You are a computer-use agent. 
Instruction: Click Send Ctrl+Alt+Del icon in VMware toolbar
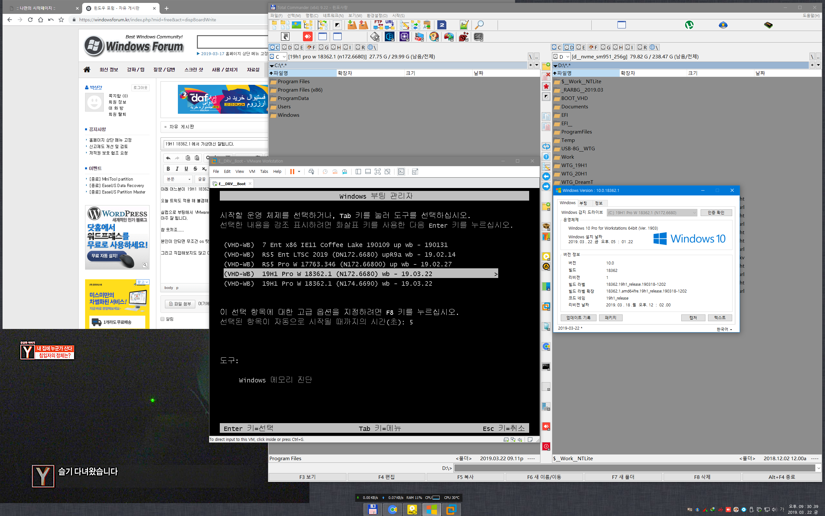[x=311, y=172]
